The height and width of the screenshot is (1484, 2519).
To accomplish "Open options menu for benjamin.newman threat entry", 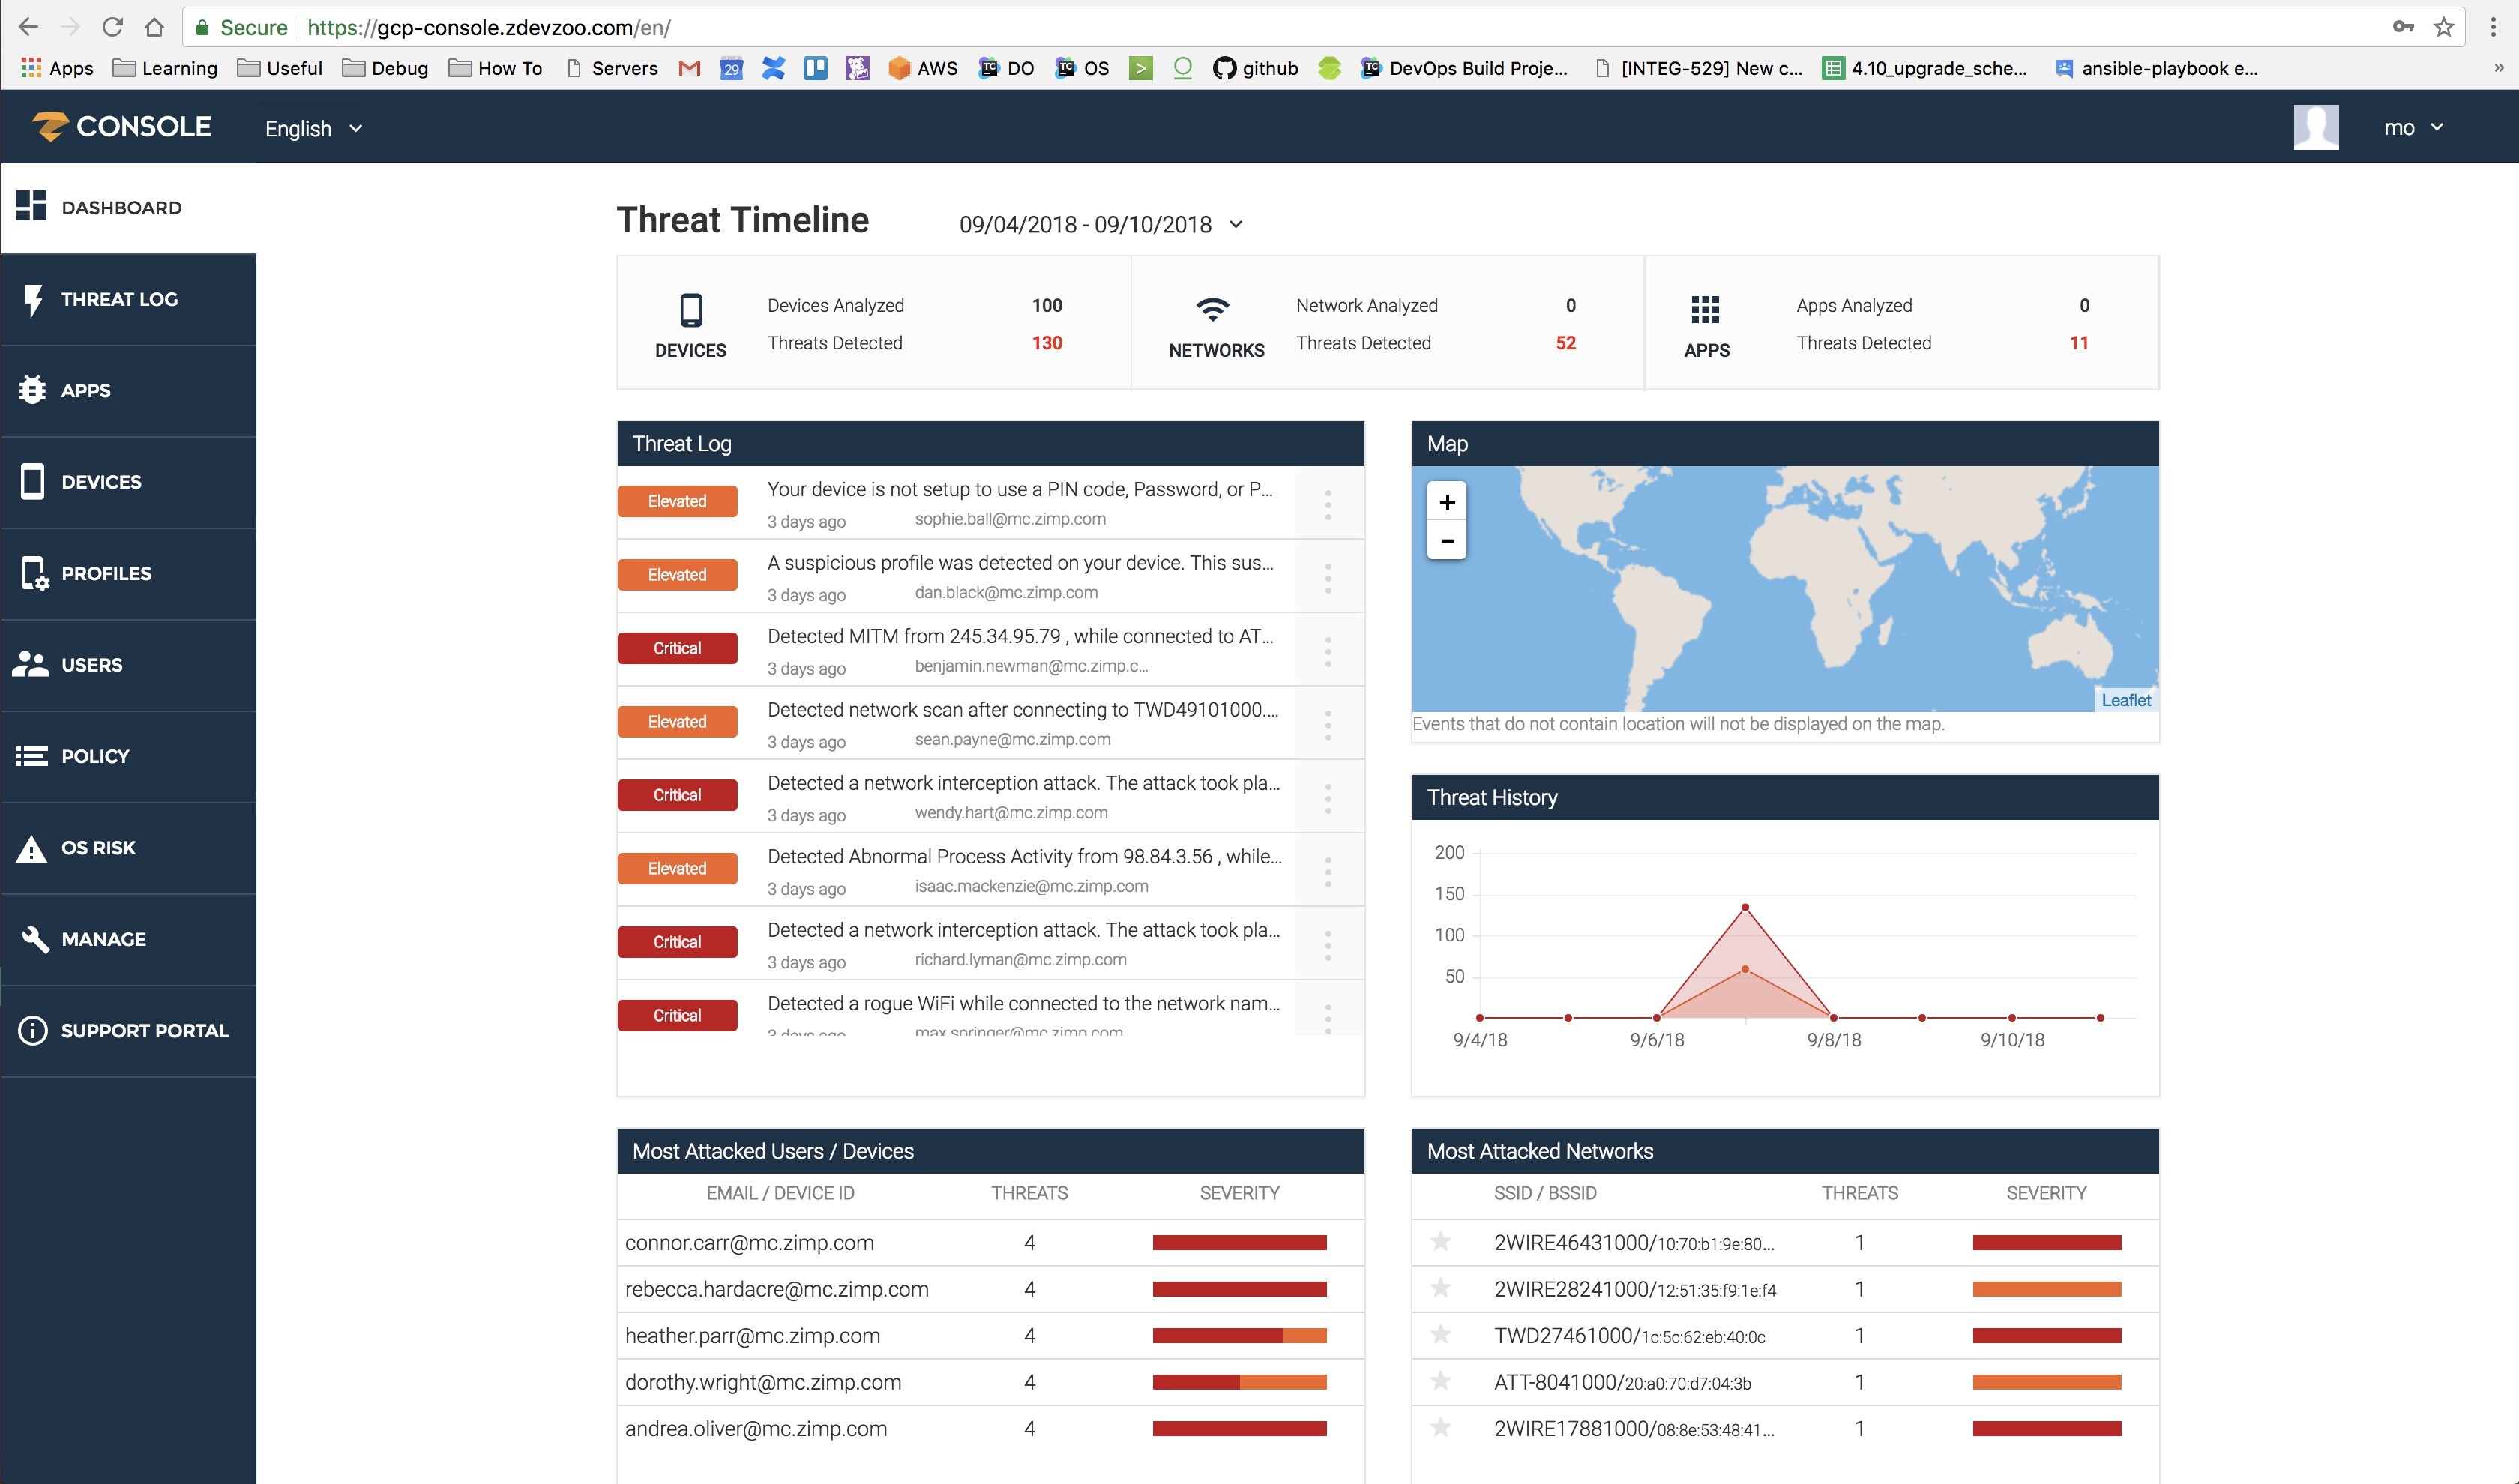I will point(1328,651).
